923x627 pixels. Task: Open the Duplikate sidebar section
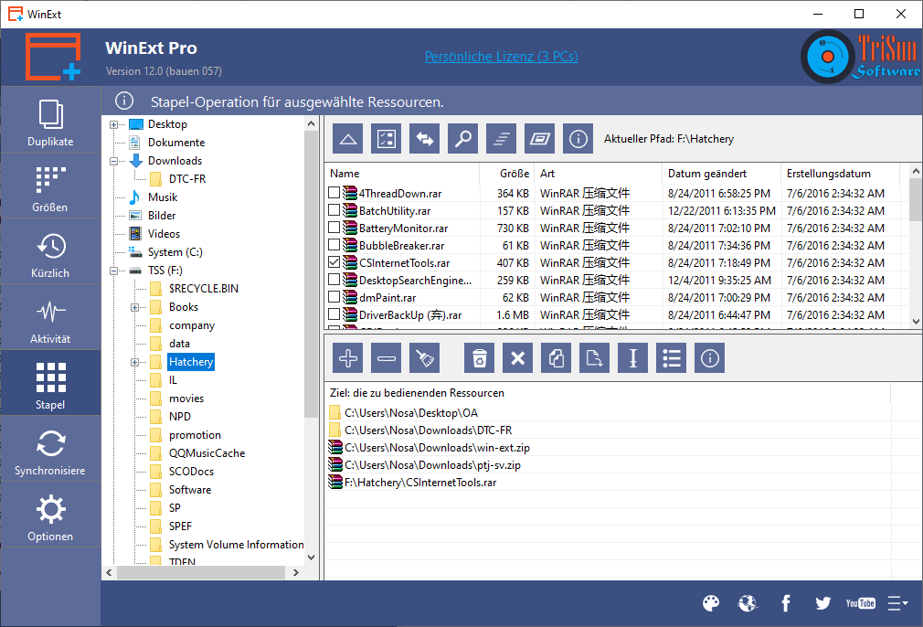coord(50,120)
